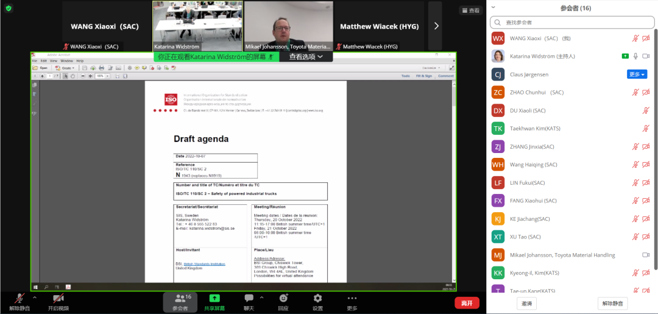Click the 查找参会者 search field
Image resolution: width=658 pixels, height=314 pixels.
coord(572,23)
